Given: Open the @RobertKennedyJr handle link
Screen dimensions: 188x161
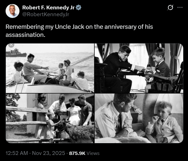Looking at the screenshot, I should (46, 14).
